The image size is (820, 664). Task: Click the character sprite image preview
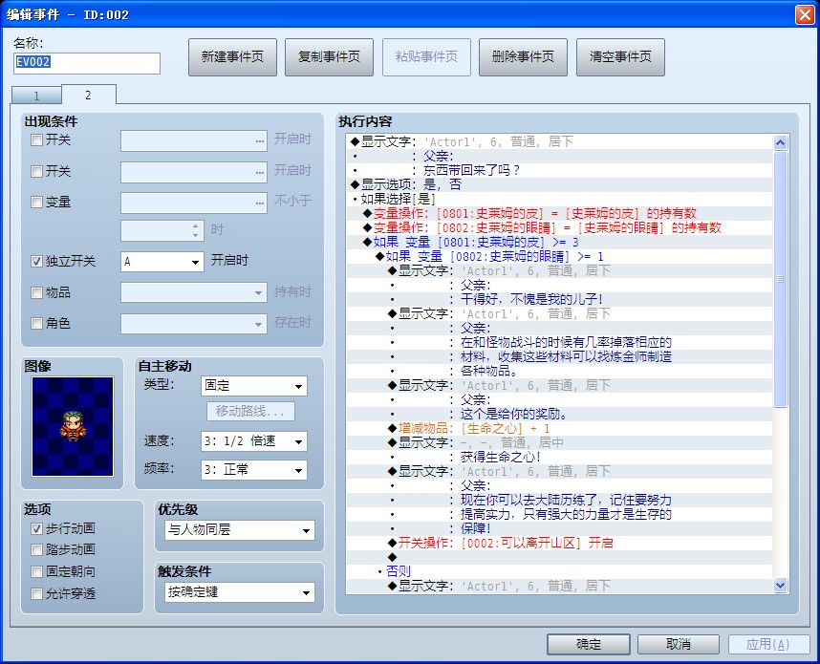(73, 427)
